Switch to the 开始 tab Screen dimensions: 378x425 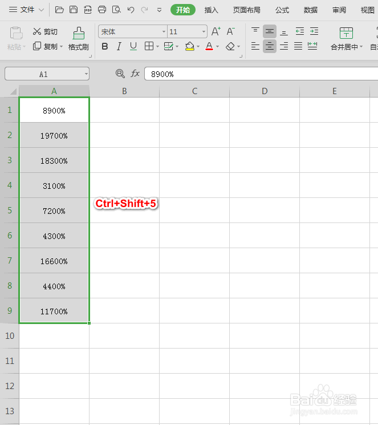point(183,10)
